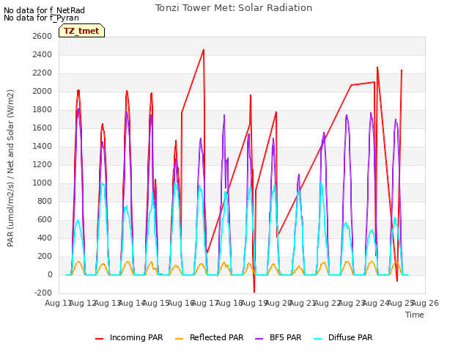The image size is (469, 352).
Task: Click the BF5 PAR legend entry
Action: pyautogui.click(x=278, y=337)
